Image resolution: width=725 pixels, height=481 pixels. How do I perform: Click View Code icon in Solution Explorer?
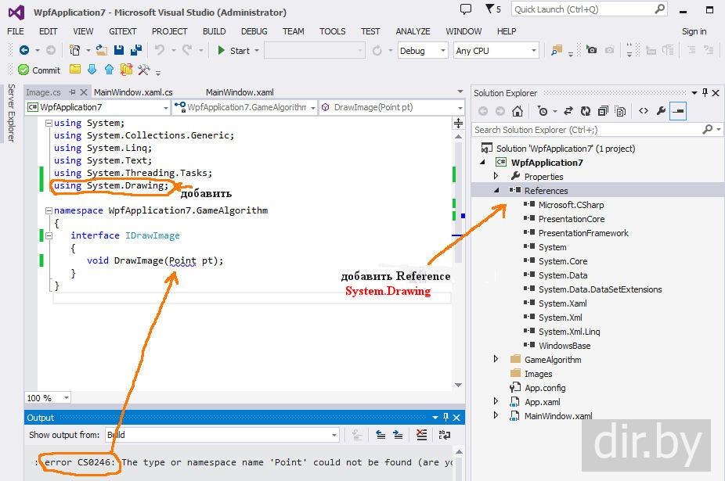tap(644, 111)
